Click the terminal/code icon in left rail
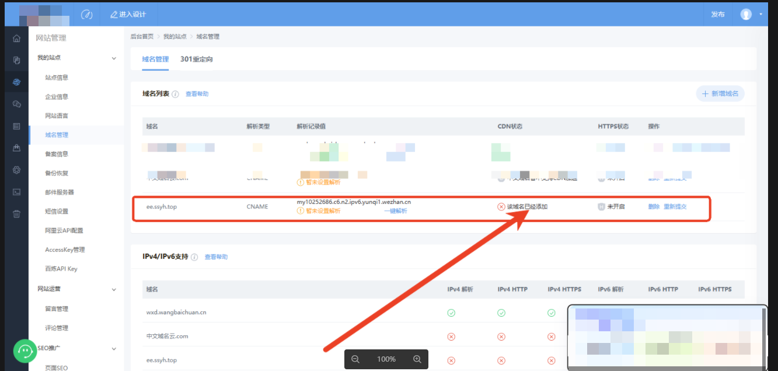778x371 pixels. pos(16,192)
